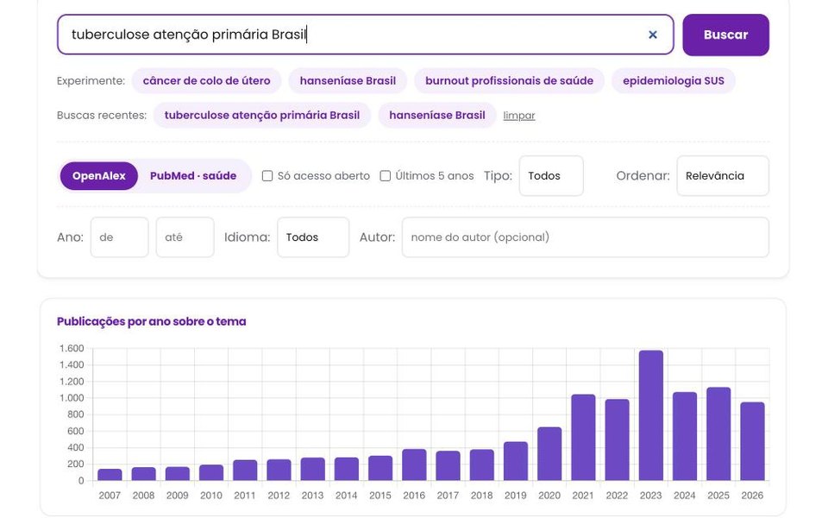The image size is (828, 518).
Task: Click the 'Experimente:' label
Action: (91, 81)
